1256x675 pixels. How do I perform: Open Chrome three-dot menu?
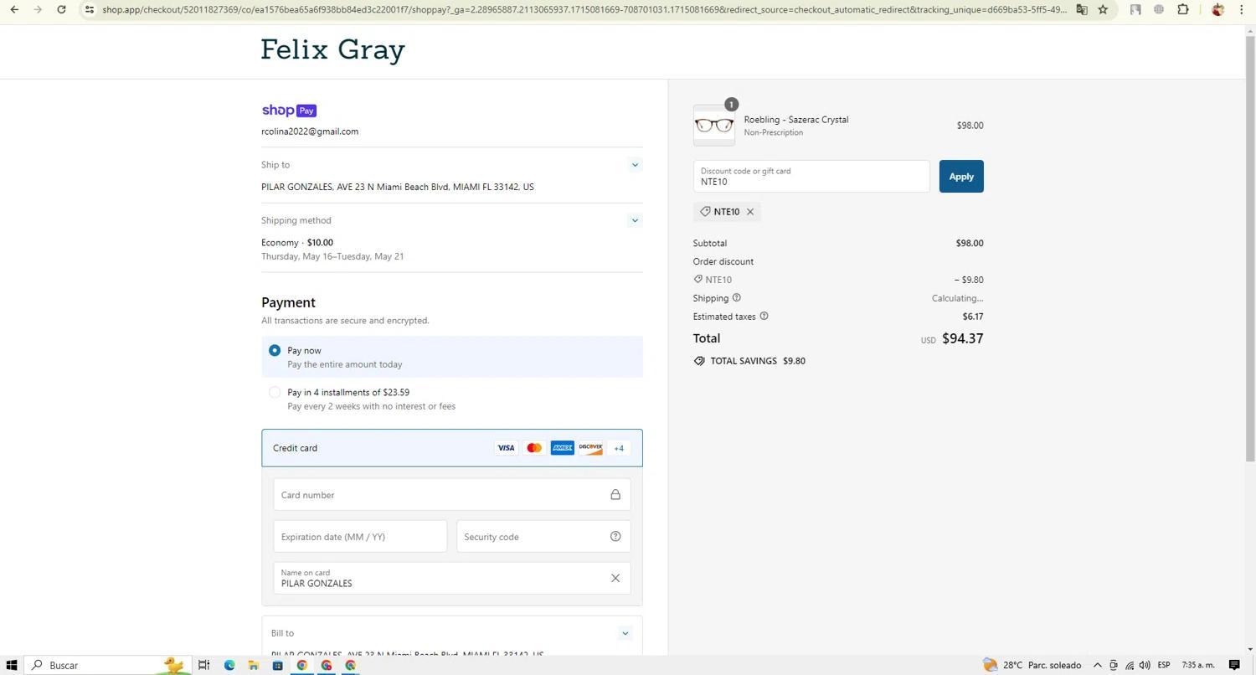[1242, 9]
